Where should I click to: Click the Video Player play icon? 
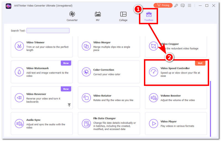click(153, 124)
